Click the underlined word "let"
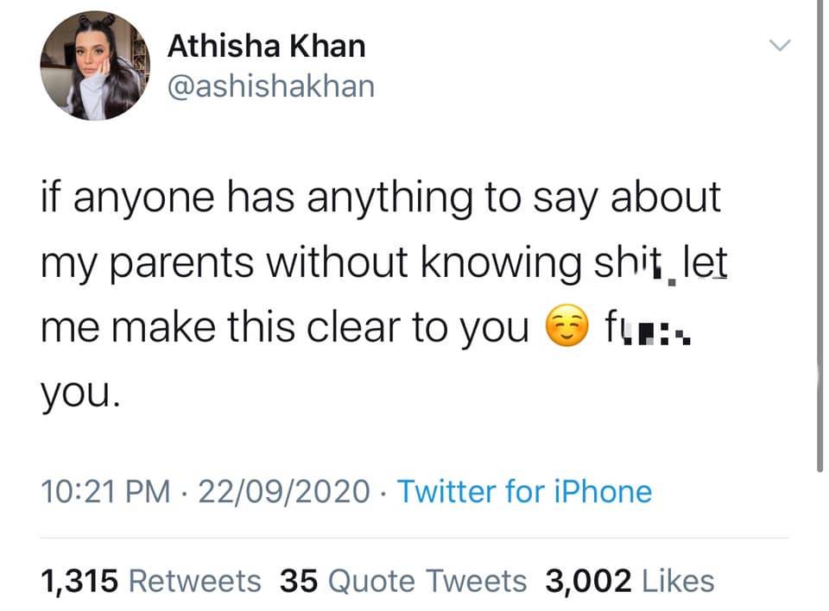 (x=705, y=264)
